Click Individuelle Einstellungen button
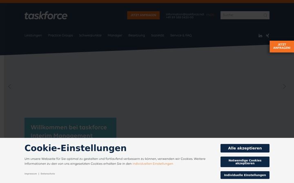Screen dimensions: 294x183 [245, 175]
